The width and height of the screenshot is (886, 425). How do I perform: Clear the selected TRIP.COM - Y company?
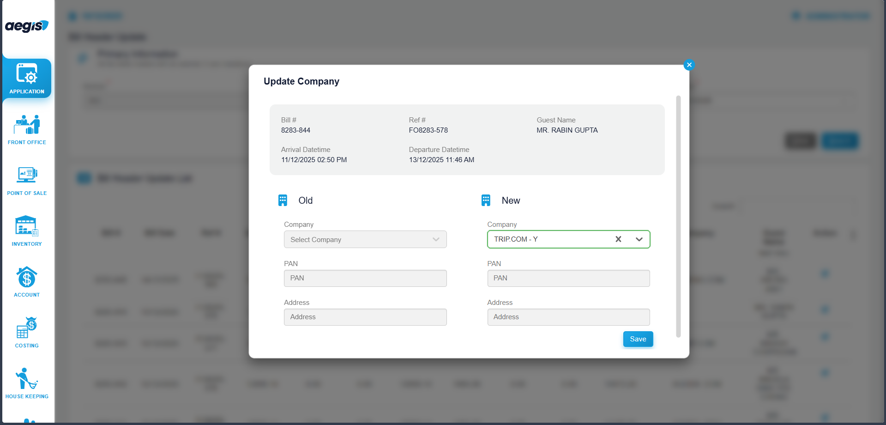tap(618, 239)
